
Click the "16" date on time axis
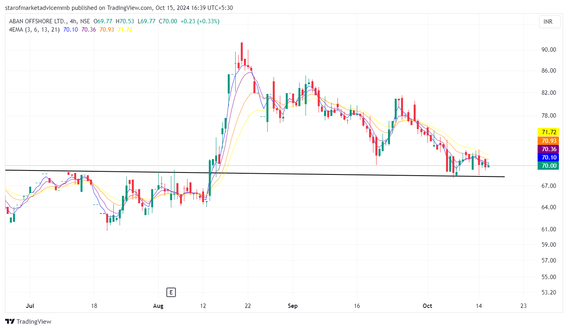tap(357, 306)
